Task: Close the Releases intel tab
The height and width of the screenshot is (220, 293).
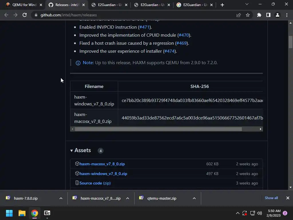Action: coord(84,5)
